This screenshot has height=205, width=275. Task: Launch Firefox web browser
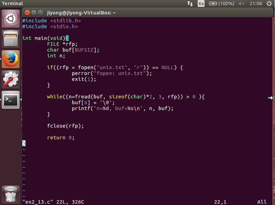coord(11,59)
